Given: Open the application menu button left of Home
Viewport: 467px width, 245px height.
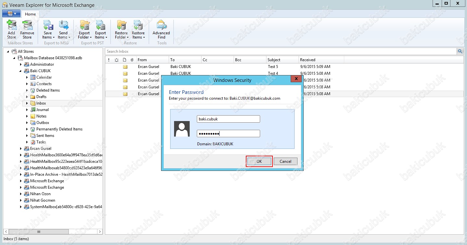Looking at the screenshot, I should [11, 14].
